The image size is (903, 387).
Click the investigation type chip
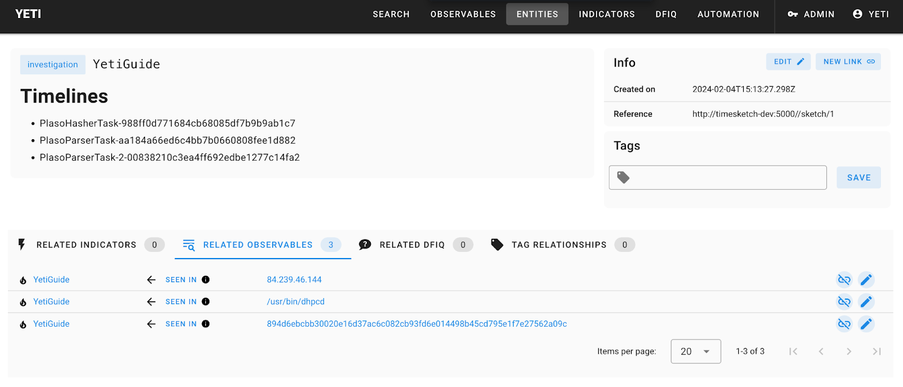52,65
